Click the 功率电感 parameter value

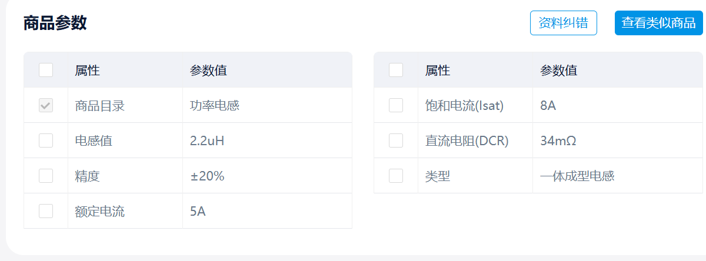[x=215, y=106]
